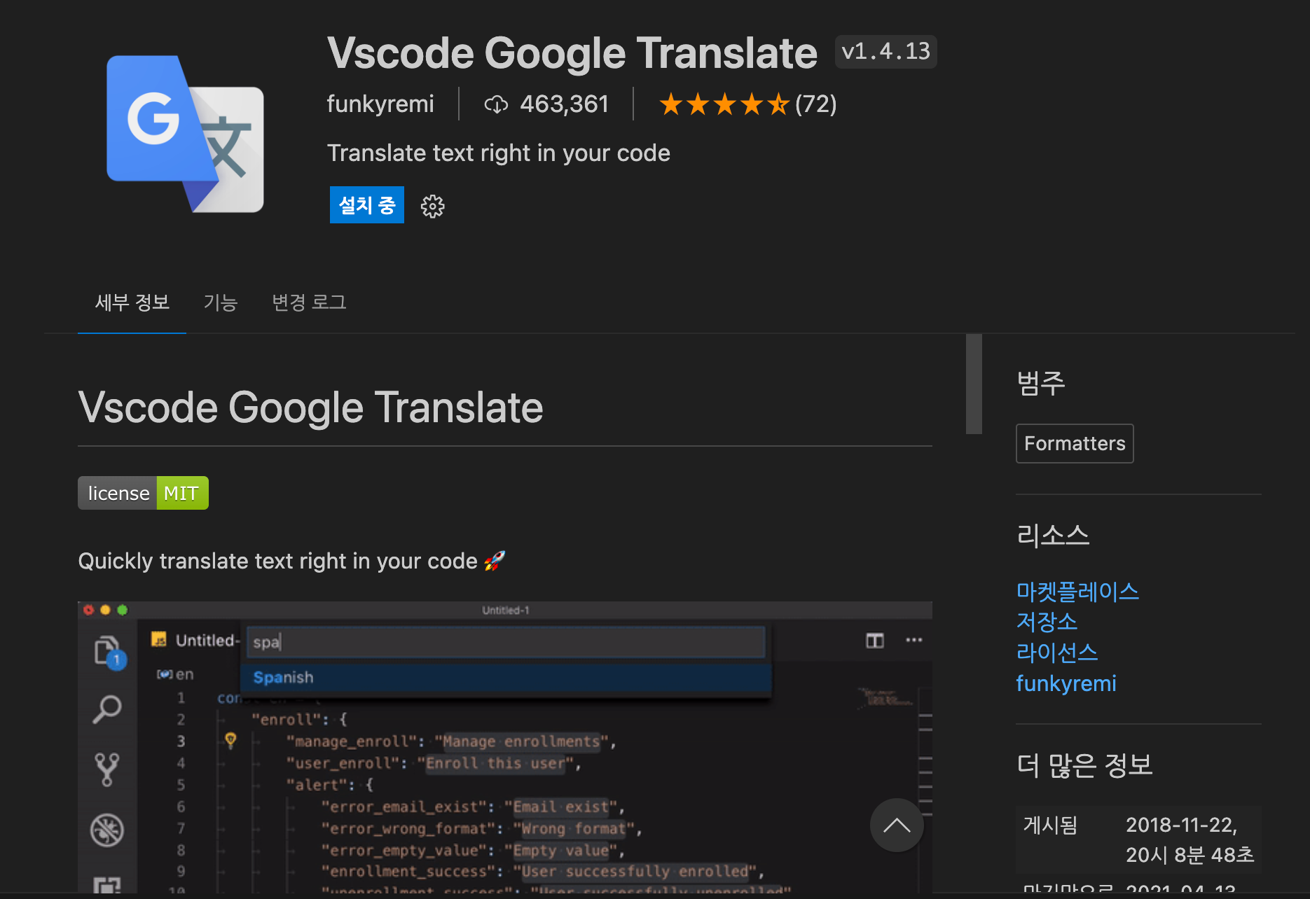Select the 세부 정보 tab
The width and height of the screenshot is (1310, 899).
132,302
